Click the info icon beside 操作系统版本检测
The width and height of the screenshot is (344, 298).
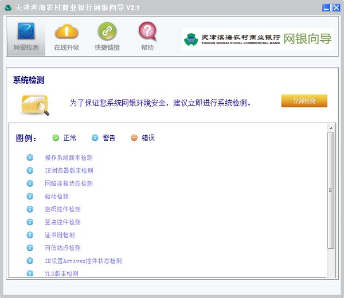pos(30,158)
